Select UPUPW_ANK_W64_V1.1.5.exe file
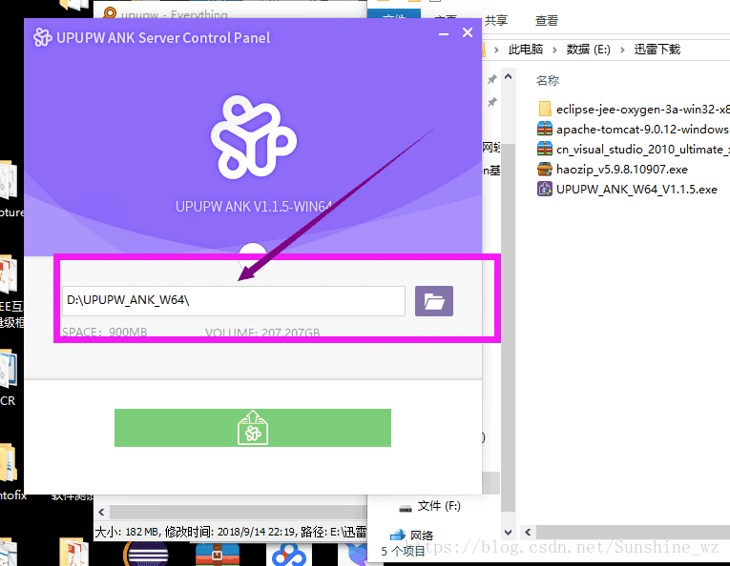730x566 pixels. [628, 189]
